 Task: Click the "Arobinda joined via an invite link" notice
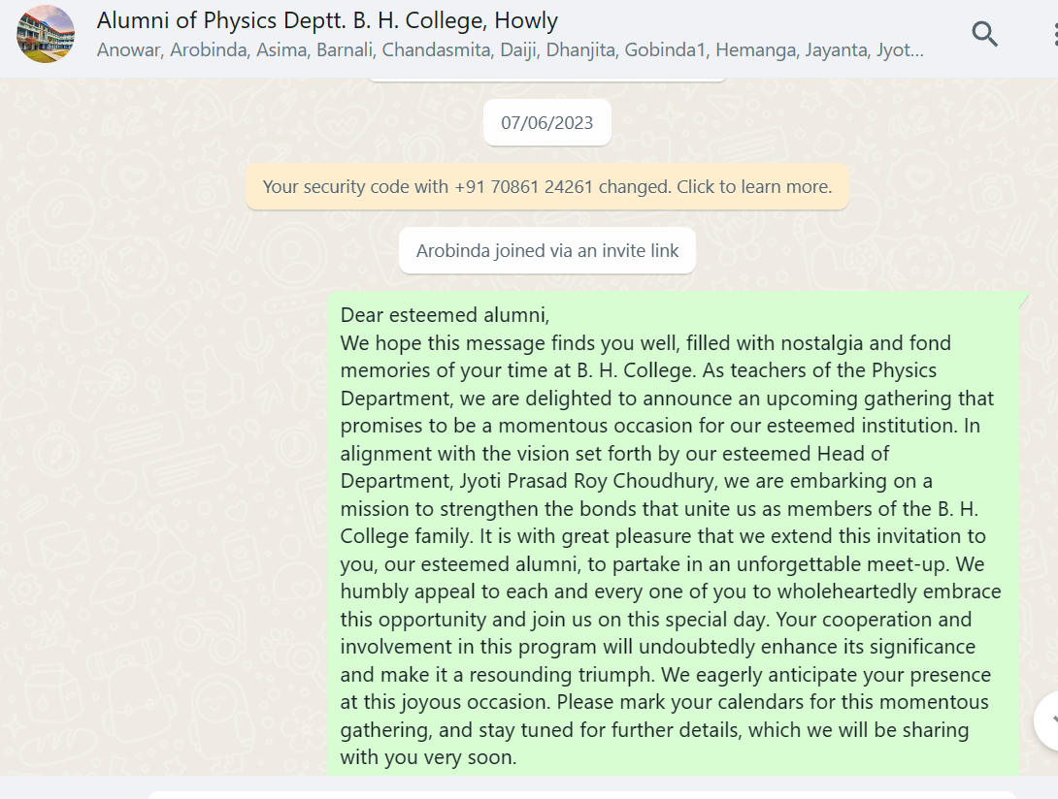click(546, 251)
